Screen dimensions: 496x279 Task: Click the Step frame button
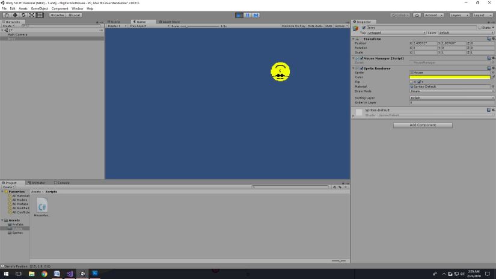pos(256,15)
